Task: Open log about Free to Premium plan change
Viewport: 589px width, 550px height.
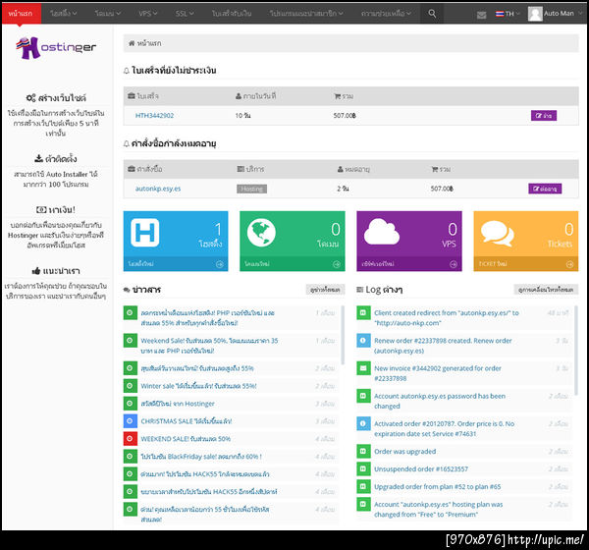Action: pyautogui.click(x=439, y=509)
